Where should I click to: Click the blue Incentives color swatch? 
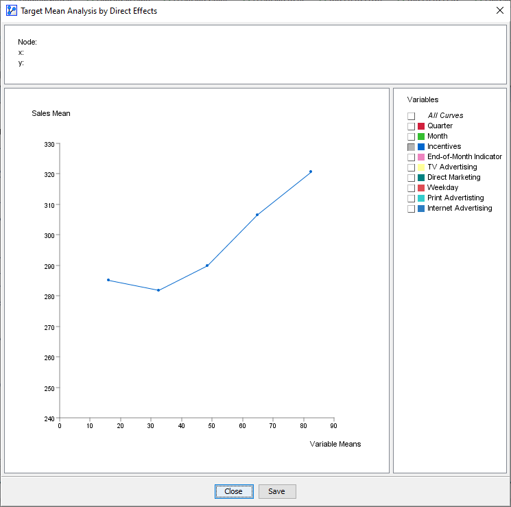tap(421, 147)
